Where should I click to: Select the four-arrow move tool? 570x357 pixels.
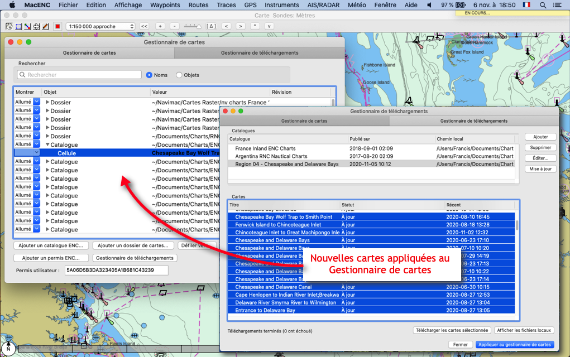point(36,26)
